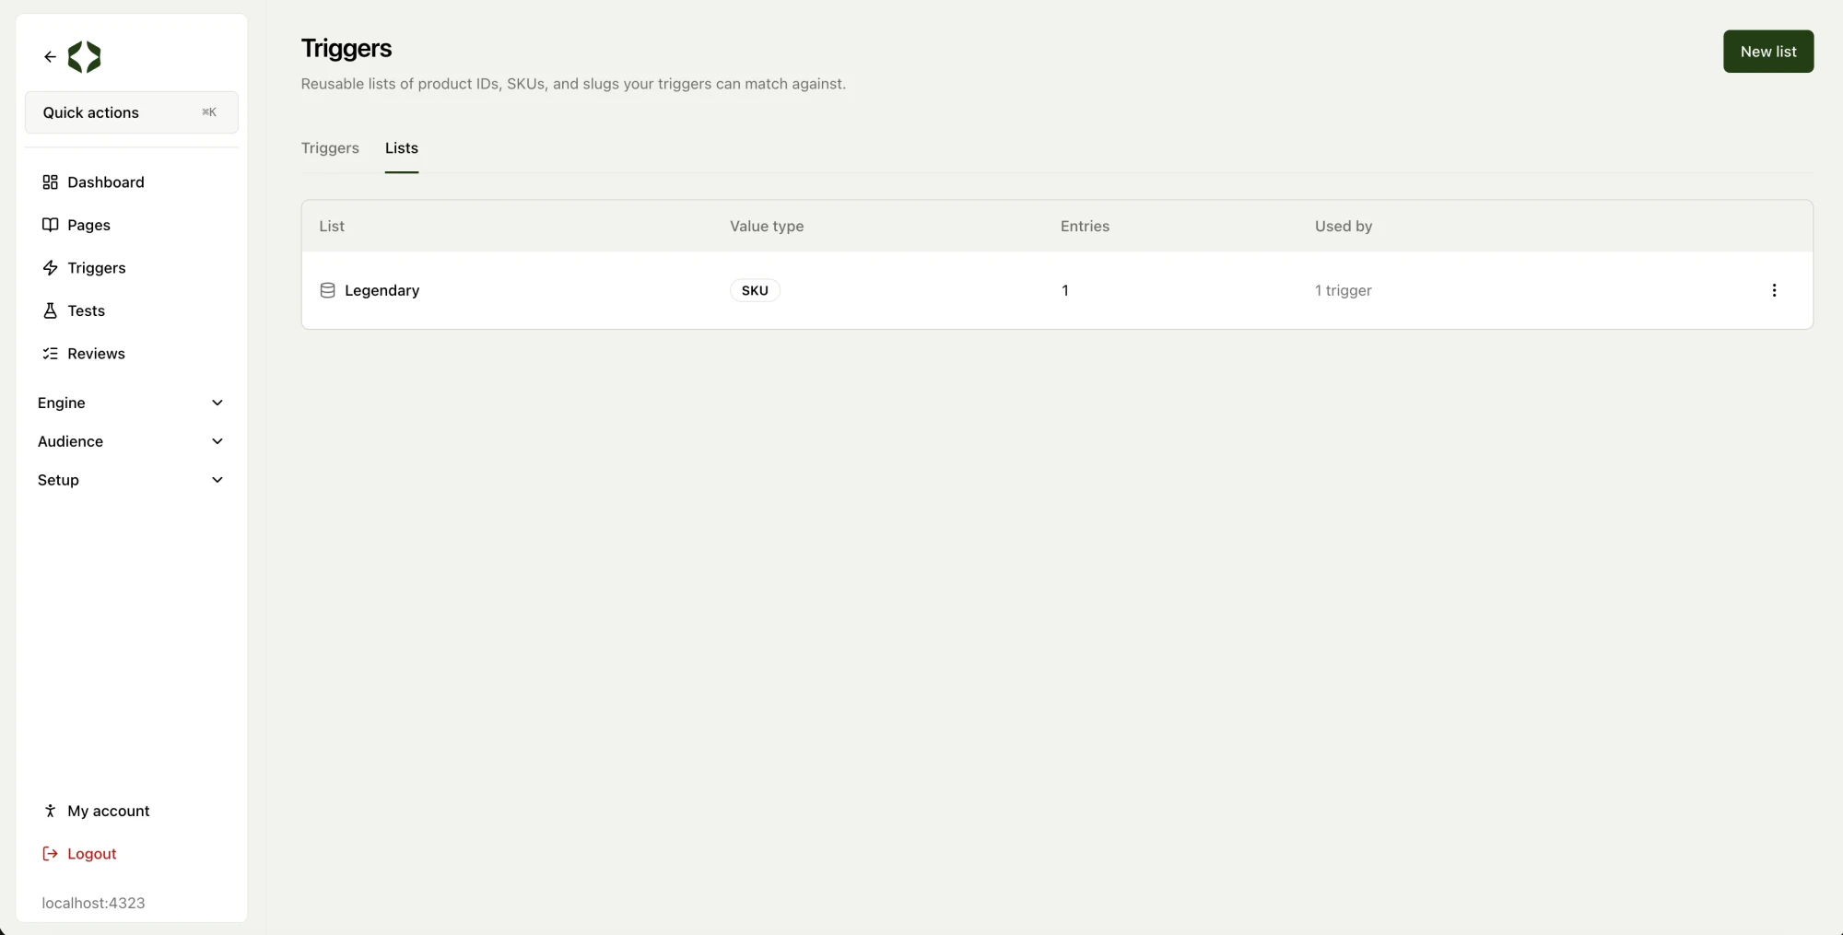Expand the Audience section chevron
The height and width of the screenshot is (935, 1843).
(x=217, y=441)
